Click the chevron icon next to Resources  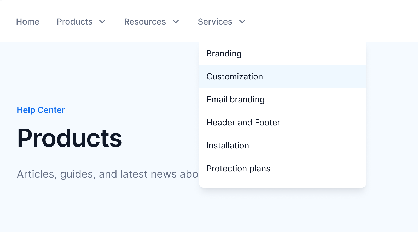point(176,21)
